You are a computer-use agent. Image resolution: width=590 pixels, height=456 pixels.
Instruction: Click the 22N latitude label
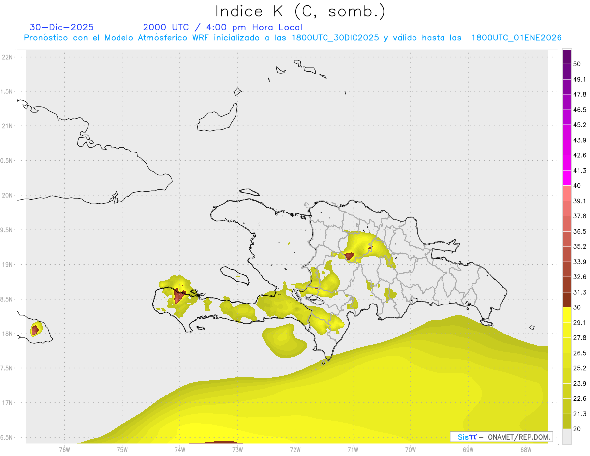(x=7, y=57)
